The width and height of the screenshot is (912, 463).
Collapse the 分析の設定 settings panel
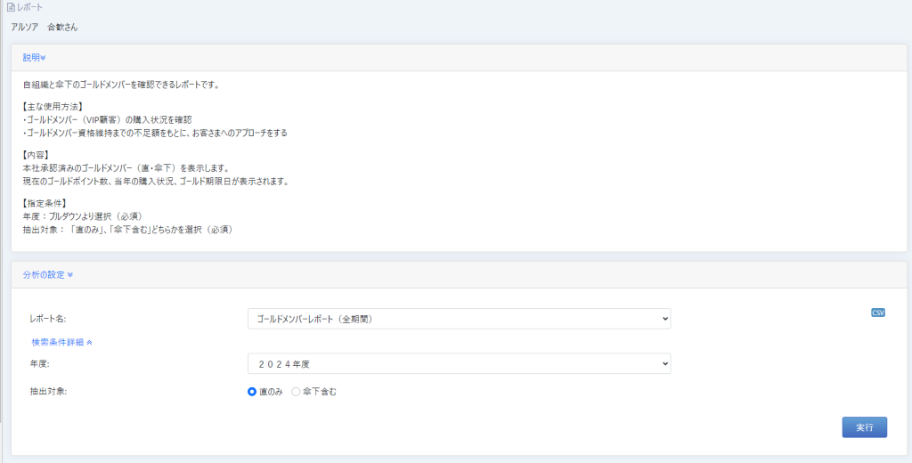pos(44,275)
